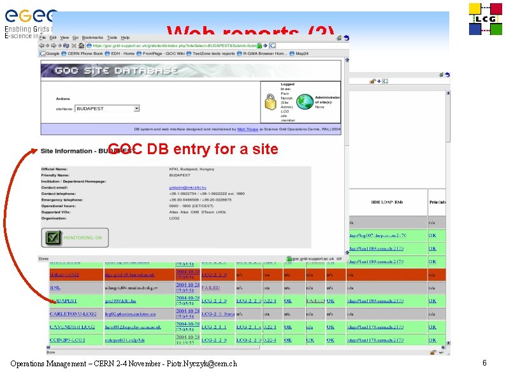This screenshot has width=506, height=379.
Task: Open the Go menu
Action: [75, 38]
